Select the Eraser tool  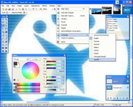(6, 35)
